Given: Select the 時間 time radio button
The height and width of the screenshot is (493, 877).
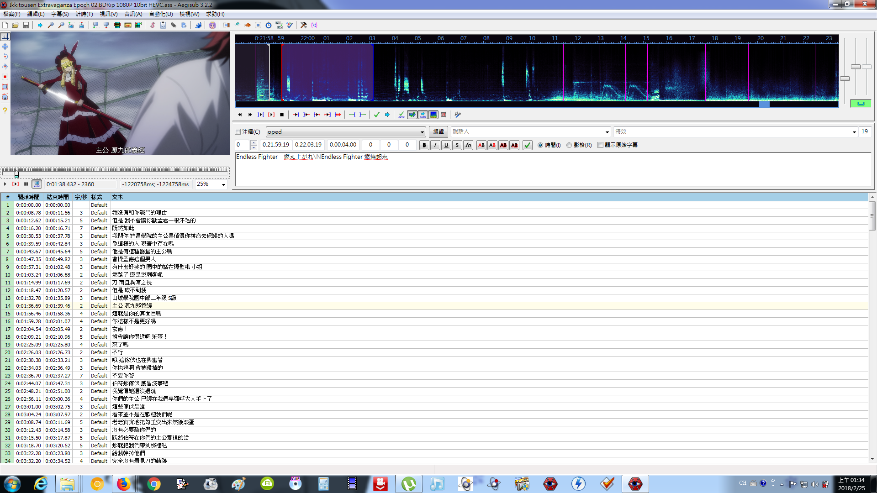Looking at the screenshot, I should (x=540, y=145).
